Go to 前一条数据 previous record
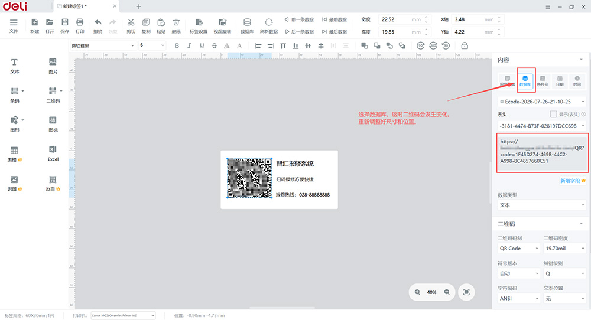 [x=299, y=19]
